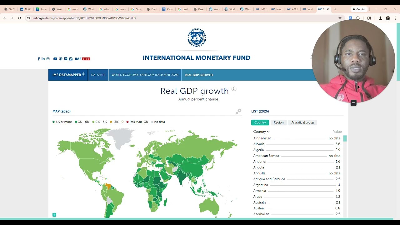This screenshot has height=225, width=400.
Task: Select Anguilla in the country list
Action: [297, 173]
